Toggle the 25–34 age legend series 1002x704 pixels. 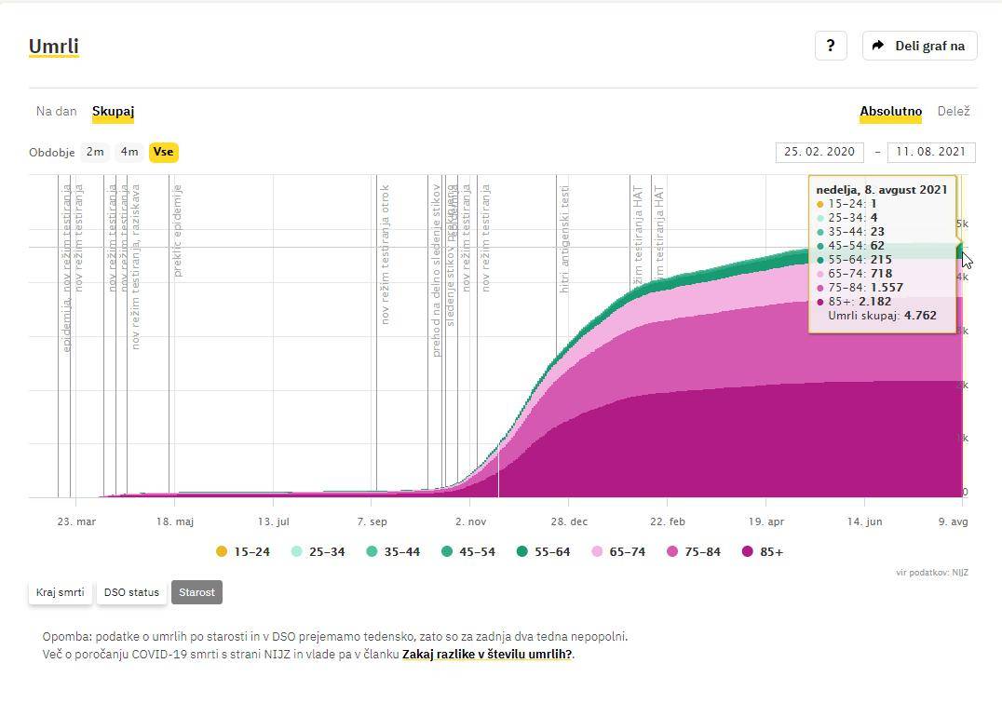point(318,552)
